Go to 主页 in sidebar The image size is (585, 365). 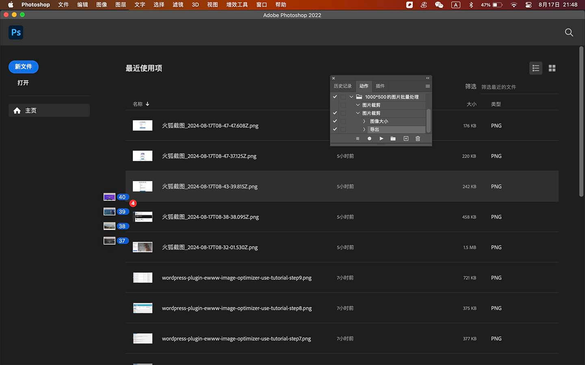(49, 110)
